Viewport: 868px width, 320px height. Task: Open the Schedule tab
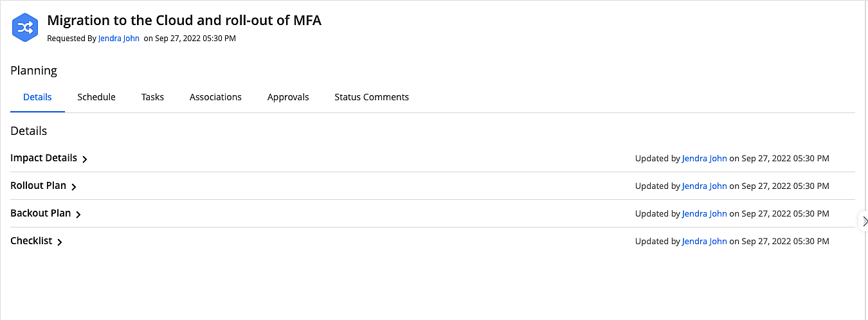tap(96, 97)
